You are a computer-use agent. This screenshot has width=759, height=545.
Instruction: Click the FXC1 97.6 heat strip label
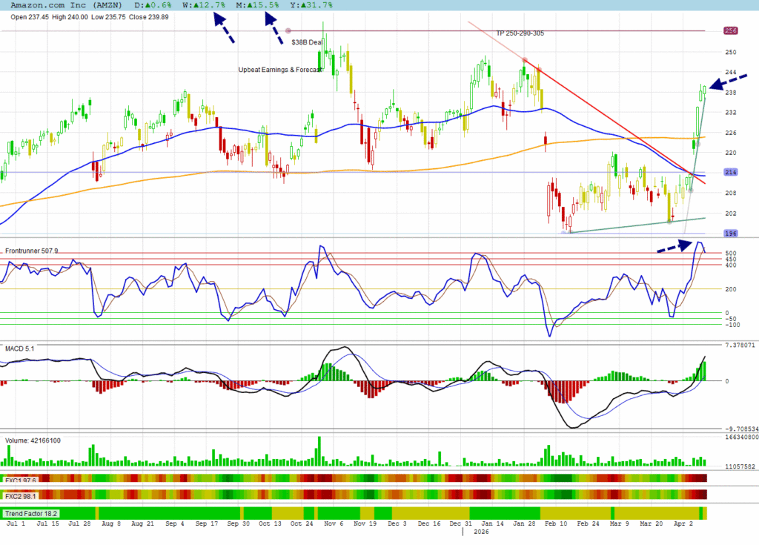coord(20,479)
